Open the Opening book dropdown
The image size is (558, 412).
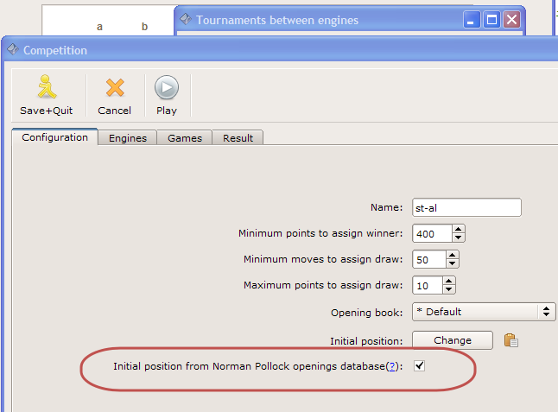pyautogui.click(x=484, y=312)
